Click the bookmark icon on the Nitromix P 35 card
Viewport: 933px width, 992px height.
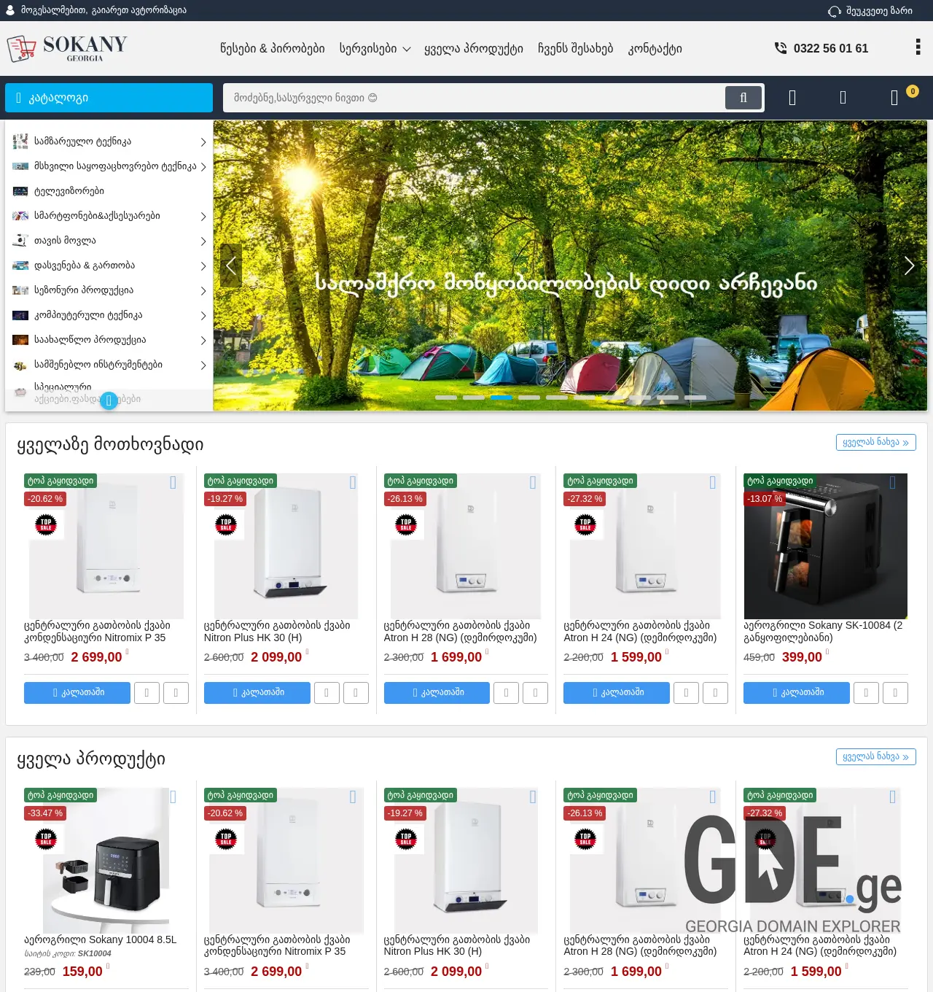173,482
